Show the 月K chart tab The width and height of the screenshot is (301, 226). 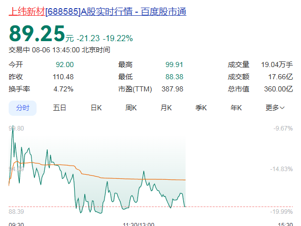166,108
